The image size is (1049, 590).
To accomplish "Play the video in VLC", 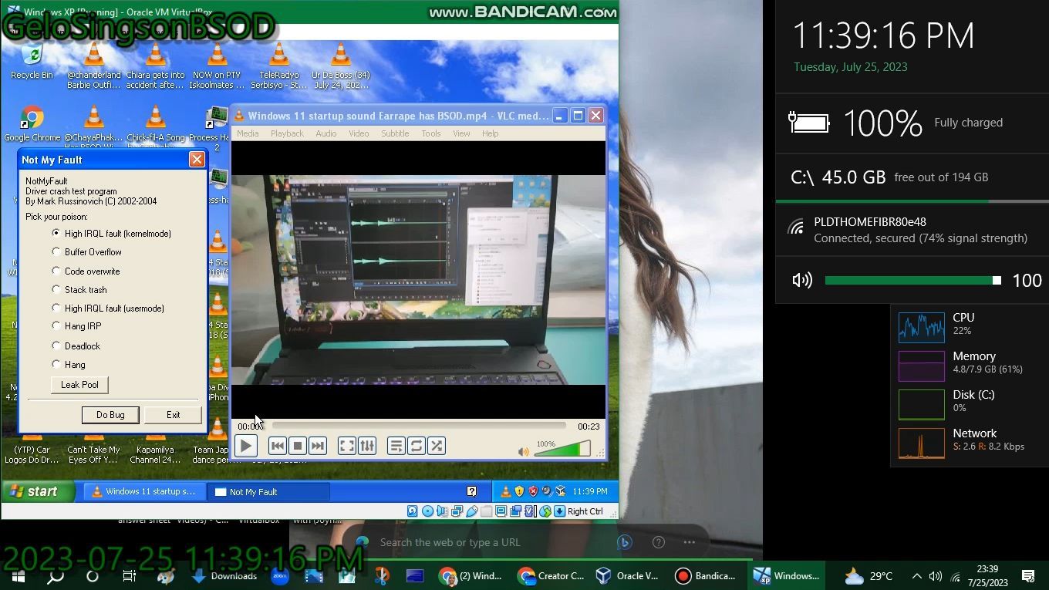I will pyautogui.click(x=245, y=446).
